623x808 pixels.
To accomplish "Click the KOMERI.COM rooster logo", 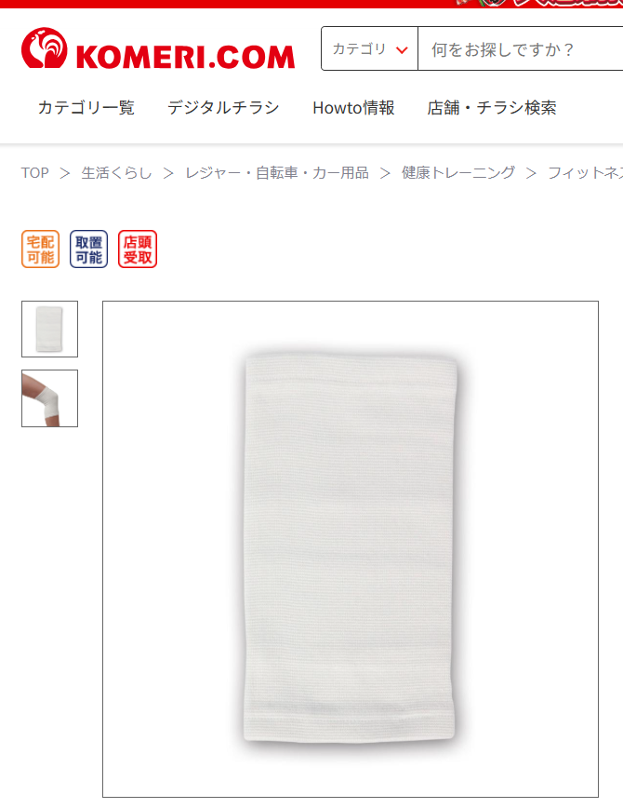I will (45, 47).
